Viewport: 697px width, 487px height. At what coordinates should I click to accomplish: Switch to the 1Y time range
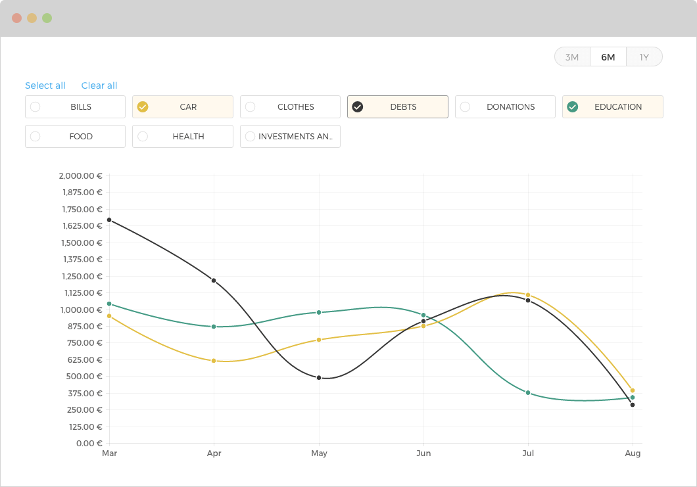tap(644, 57)
